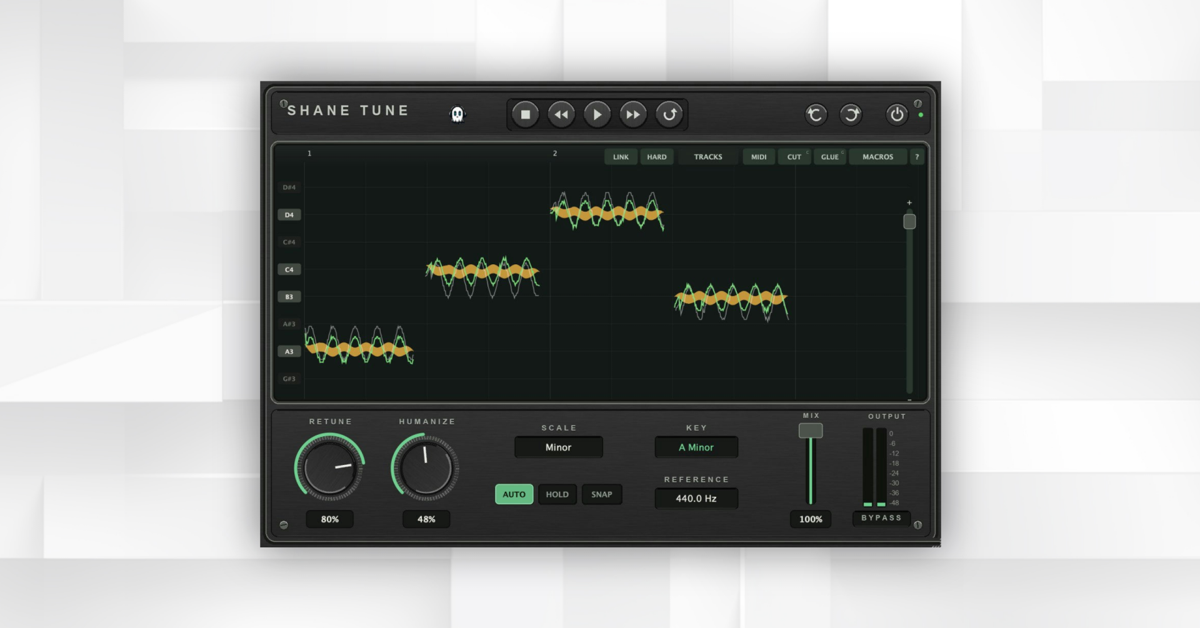Toggle the HARD mode button

tap(657, 157)
